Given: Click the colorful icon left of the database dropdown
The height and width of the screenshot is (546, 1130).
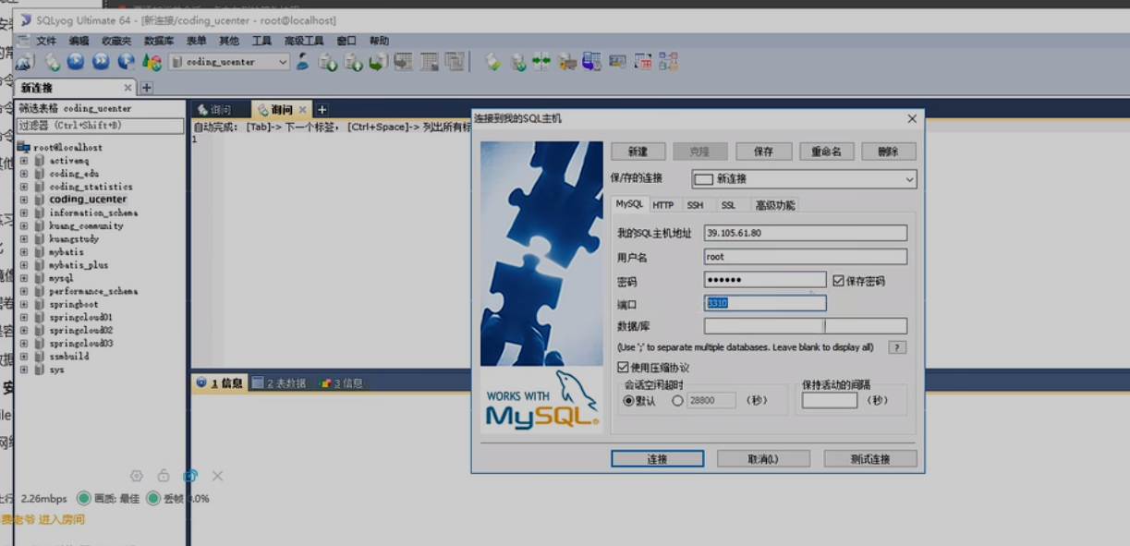Looking at the screenshot, I should click(x=152, y=62).
